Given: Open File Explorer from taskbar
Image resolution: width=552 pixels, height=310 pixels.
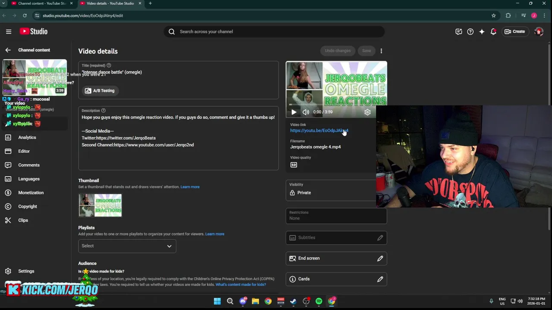Looking at the screenshot, I should point(255,301).
